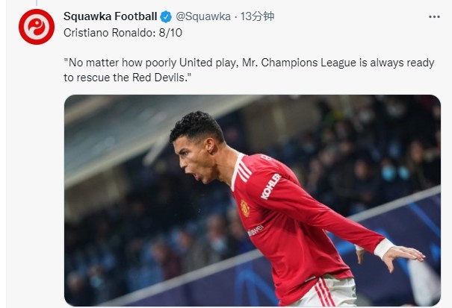Click the "No matter how poorly United play" line
452x308 pixels.
249,63
